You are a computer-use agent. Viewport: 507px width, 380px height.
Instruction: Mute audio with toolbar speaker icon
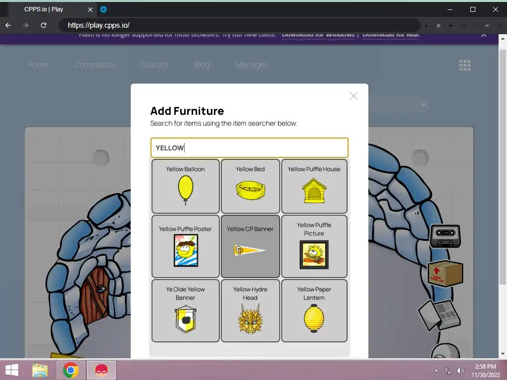488,26
